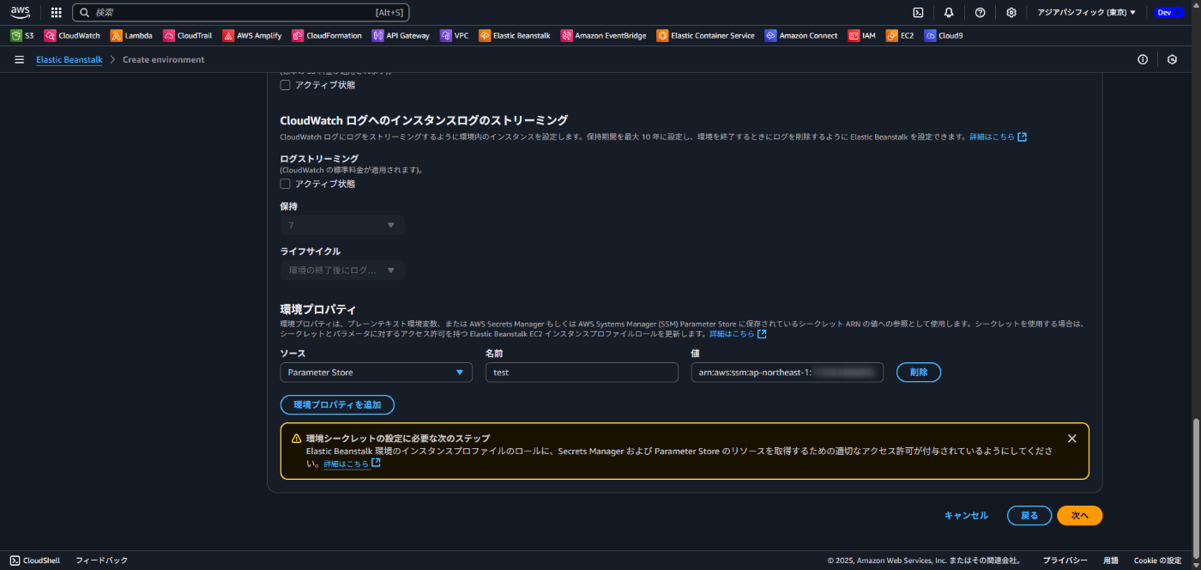Click 環境プロパティを追加 button
Image resolution: width=1201 pixels, height=570 pixels.
pyautogui.click(x=337, y=404)
